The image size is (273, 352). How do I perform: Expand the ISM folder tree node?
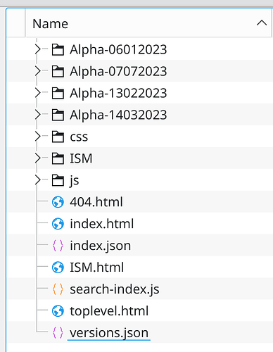tap(37, 158)
